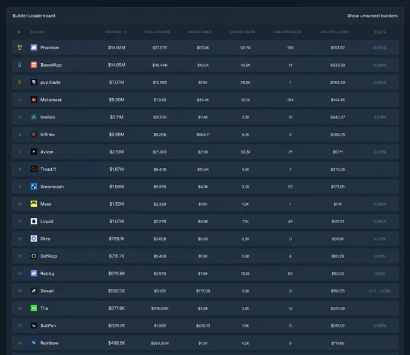The width and height of the screenshot is (410, 355).
Task: Click Liquid's 24H new users value 42
Action: pyautogui.click(x=290, y=221)
